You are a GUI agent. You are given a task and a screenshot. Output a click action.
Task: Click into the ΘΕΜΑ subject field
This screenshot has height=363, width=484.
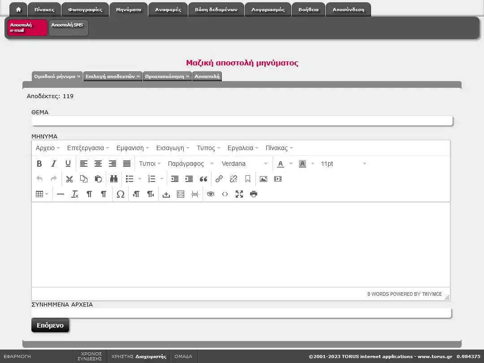click(x=242, y=121)
